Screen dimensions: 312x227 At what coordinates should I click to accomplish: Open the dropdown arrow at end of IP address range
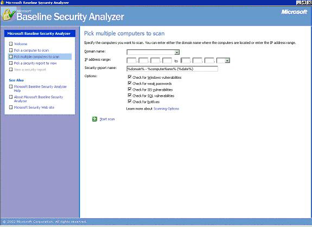click(227, 60)
